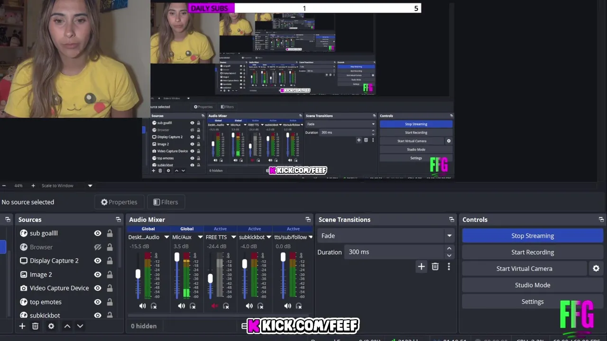Undock the Scene Transitions panel
The image size is (607, 341).
click(x=451, y=220)
